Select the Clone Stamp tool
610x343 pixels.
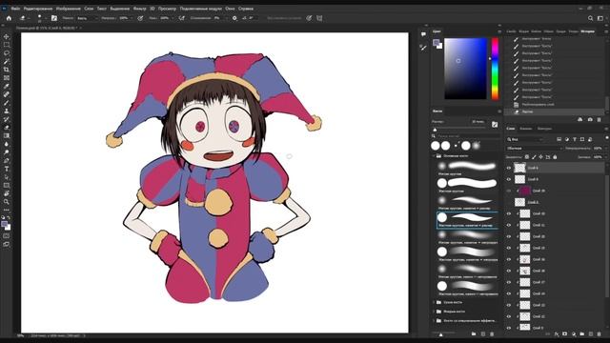click(x=7, y=111)
